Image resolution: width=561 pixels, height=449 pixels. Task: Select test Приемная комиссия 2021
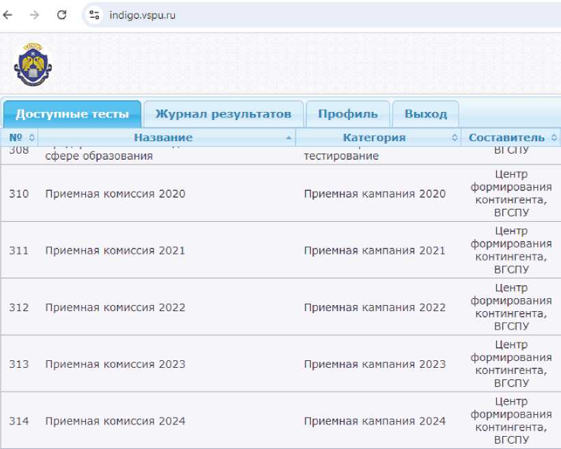(115, 250)
